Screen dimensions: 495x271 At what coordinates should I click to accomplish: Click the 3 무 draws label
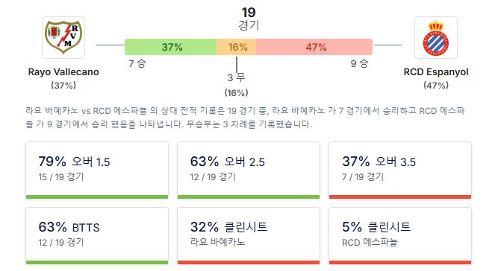(236, 77)
